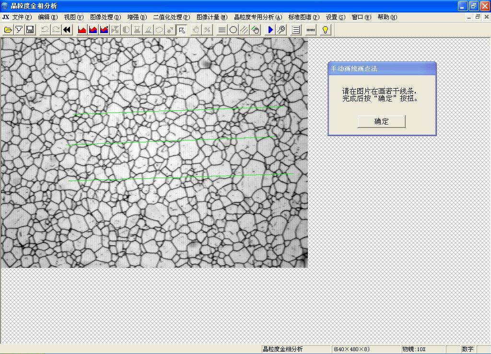Image resolution: width=491 pixels, height=354 pixels.
Task: Open the 图像处理 menu
Action: click(x=105, y=17)
